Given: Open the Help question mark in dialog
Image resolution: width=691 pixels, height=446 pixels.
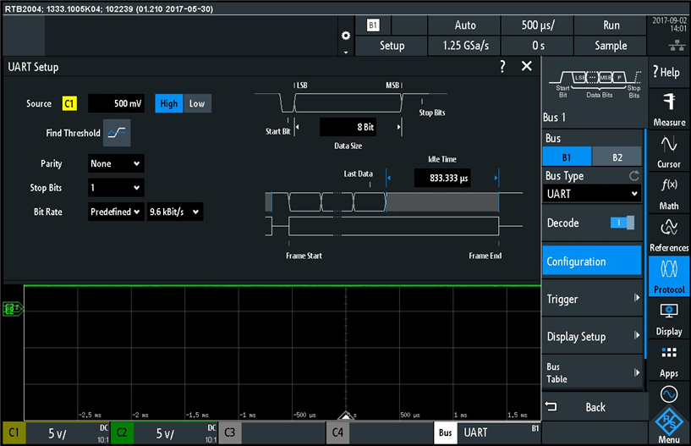Looking at the screenshot, I should [502, 66].
